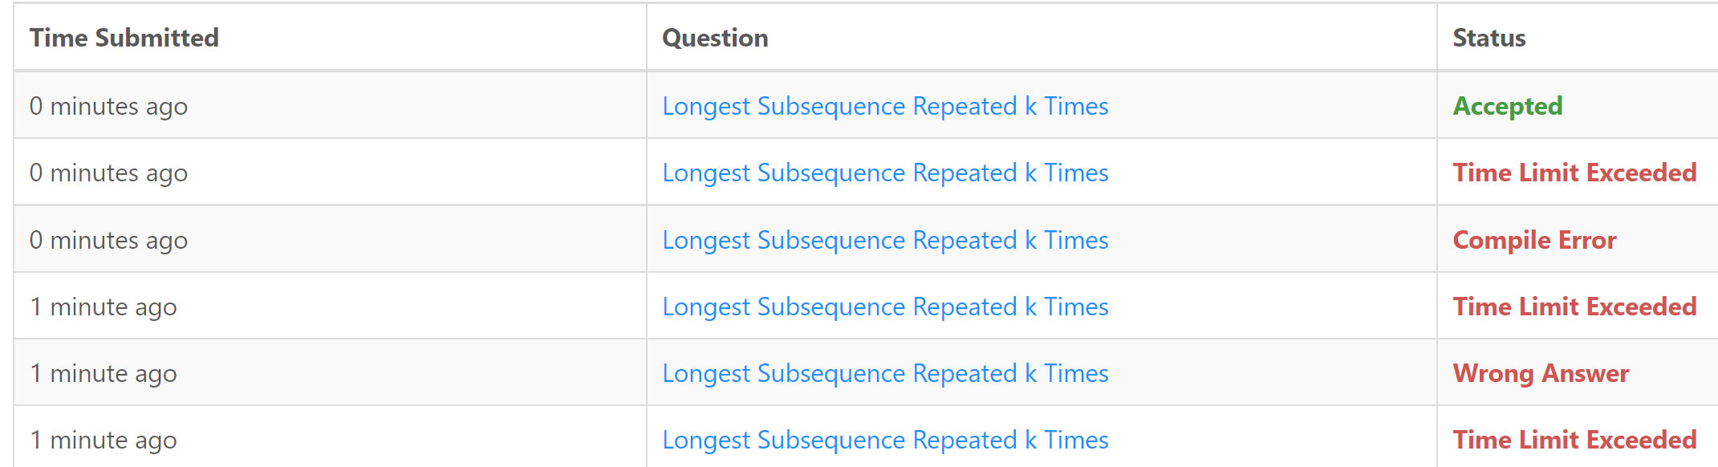View the Wrong Answer submission result
1718x467 pixels.
tap(1541, 373)
